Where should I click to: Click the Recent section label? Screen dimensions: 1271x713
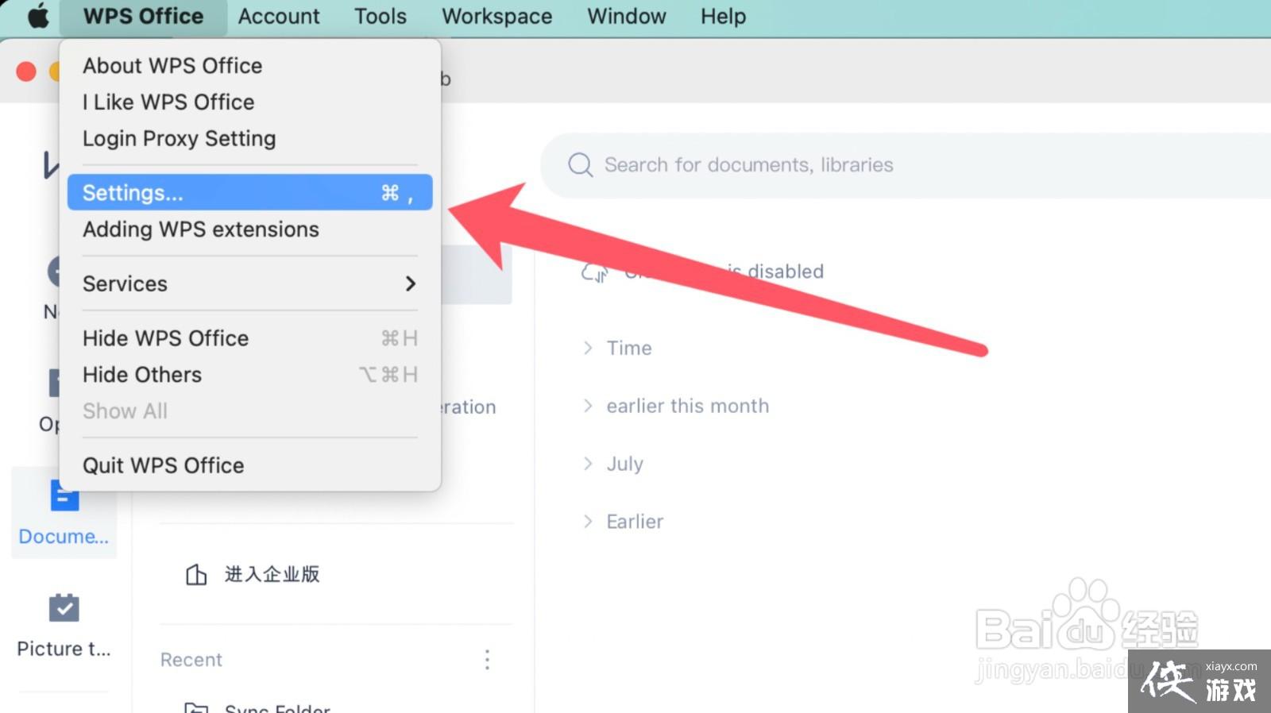point(191,660)
